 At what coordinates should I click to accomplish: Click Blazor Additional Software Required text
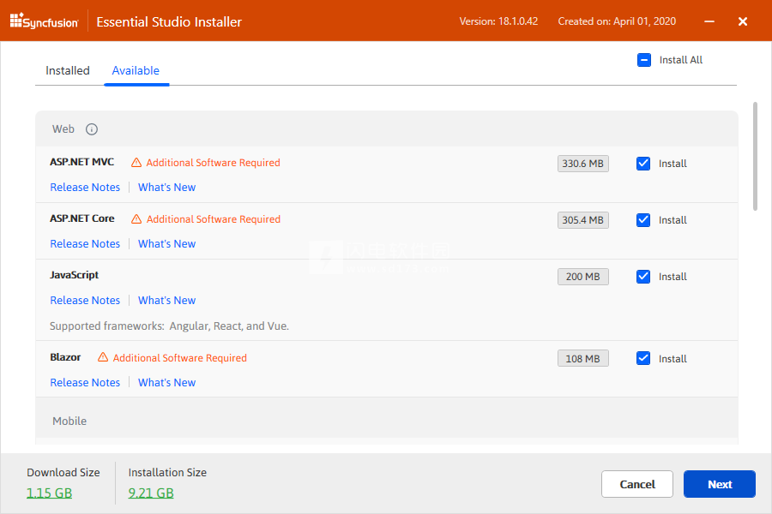pyautogui.click(x=180, y=358)
